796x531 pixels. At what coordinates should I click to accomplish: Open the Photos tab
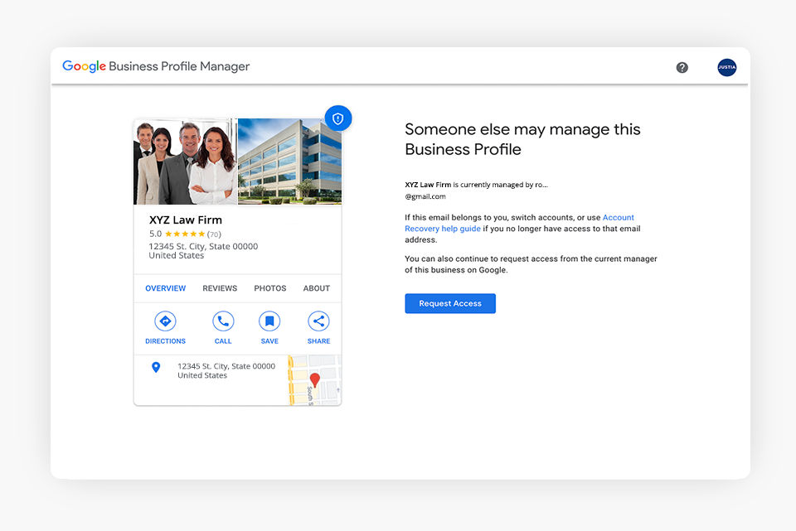point(270,288)
